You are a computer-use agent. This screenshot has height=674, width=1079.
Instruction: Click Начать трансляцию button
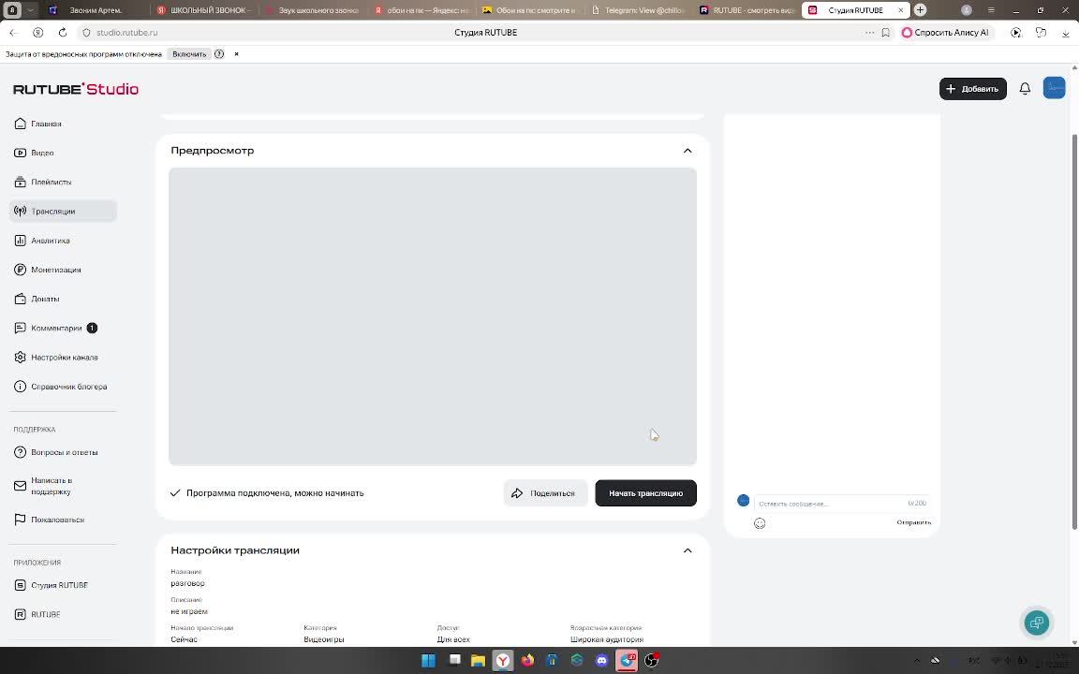pos(645,493)
